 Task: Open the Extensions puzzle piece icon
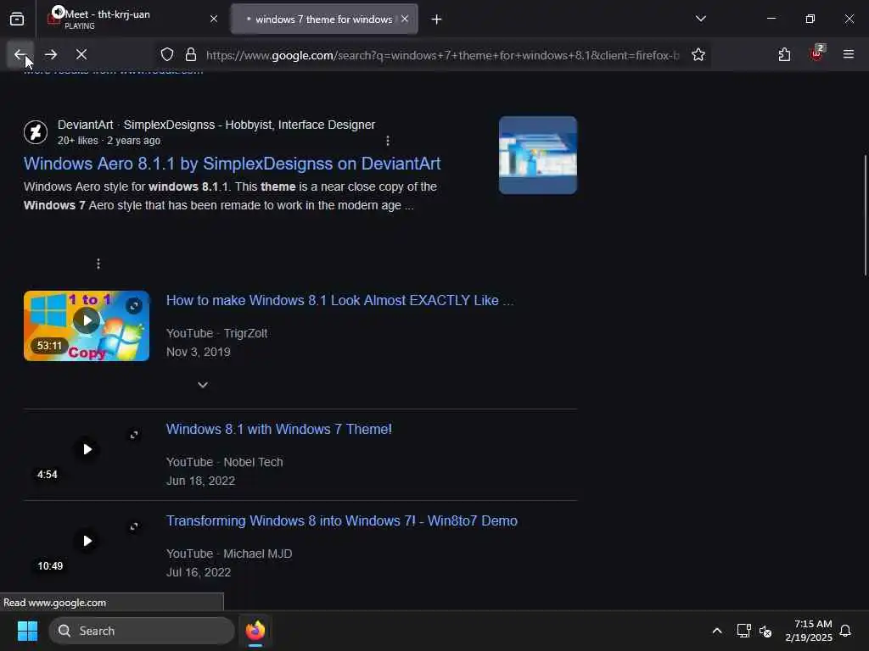click(x=784, y=54)
